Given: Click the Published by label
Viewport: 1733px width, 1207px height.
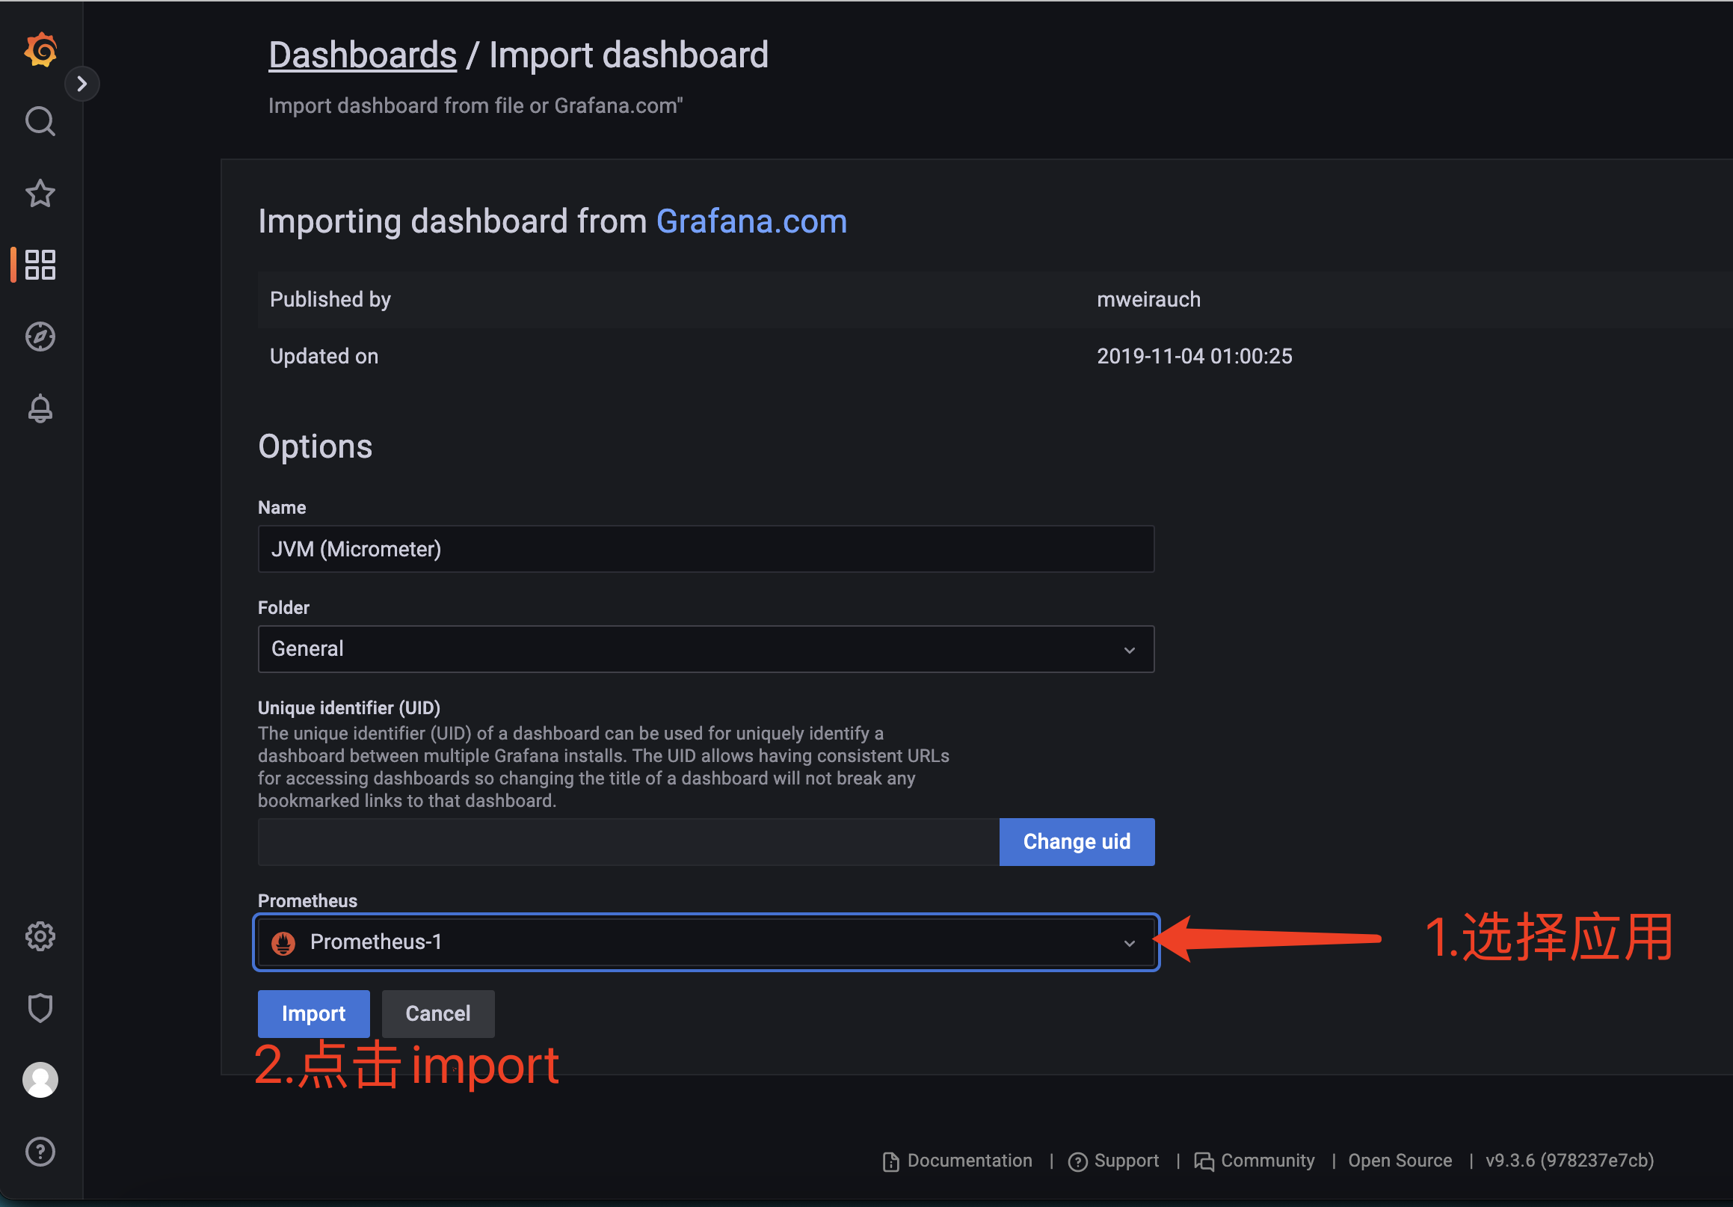Looking at the screenshot, I should (330, 300).
